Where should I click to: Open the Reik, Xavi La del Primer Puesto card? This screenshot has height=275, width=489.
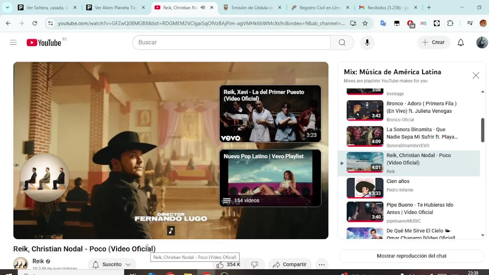[x=270, y=113]
